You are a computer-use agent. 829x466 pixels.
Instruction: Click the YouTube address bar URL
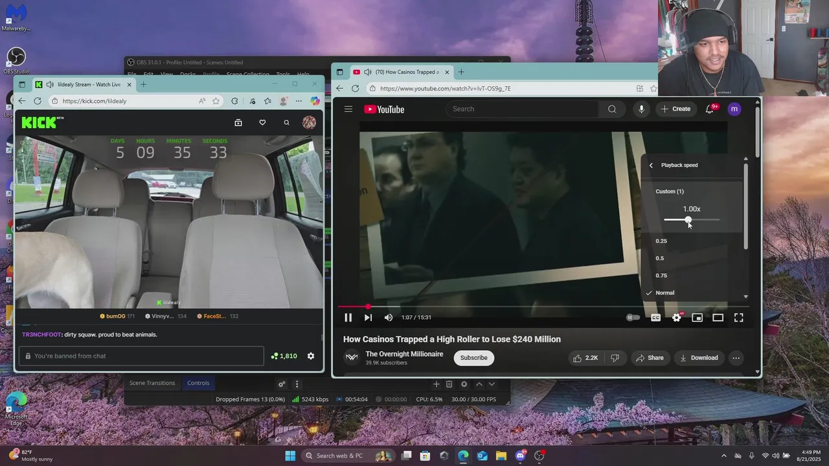(446, 88)
